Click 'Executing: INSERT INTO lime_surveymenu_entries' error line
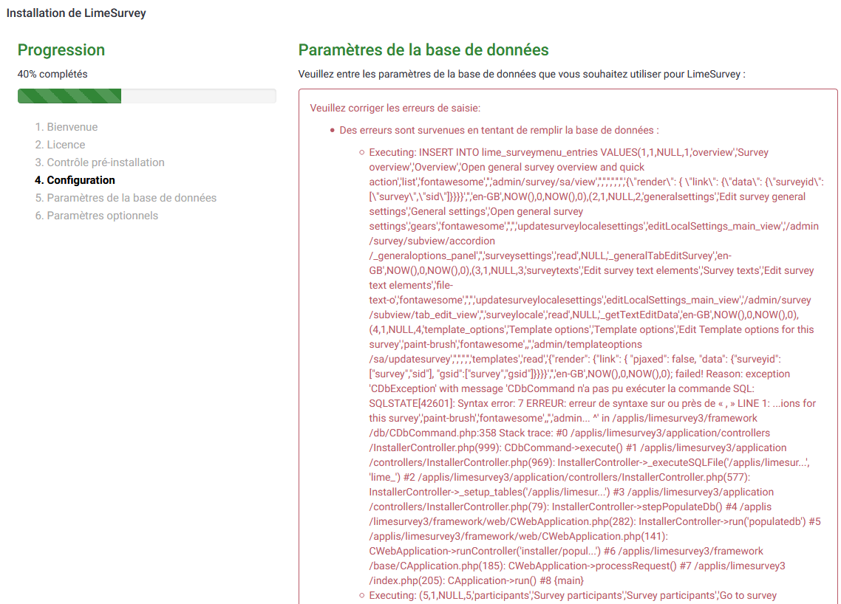The height and width of the screenshot is (604, 841). tap(568, 152)
